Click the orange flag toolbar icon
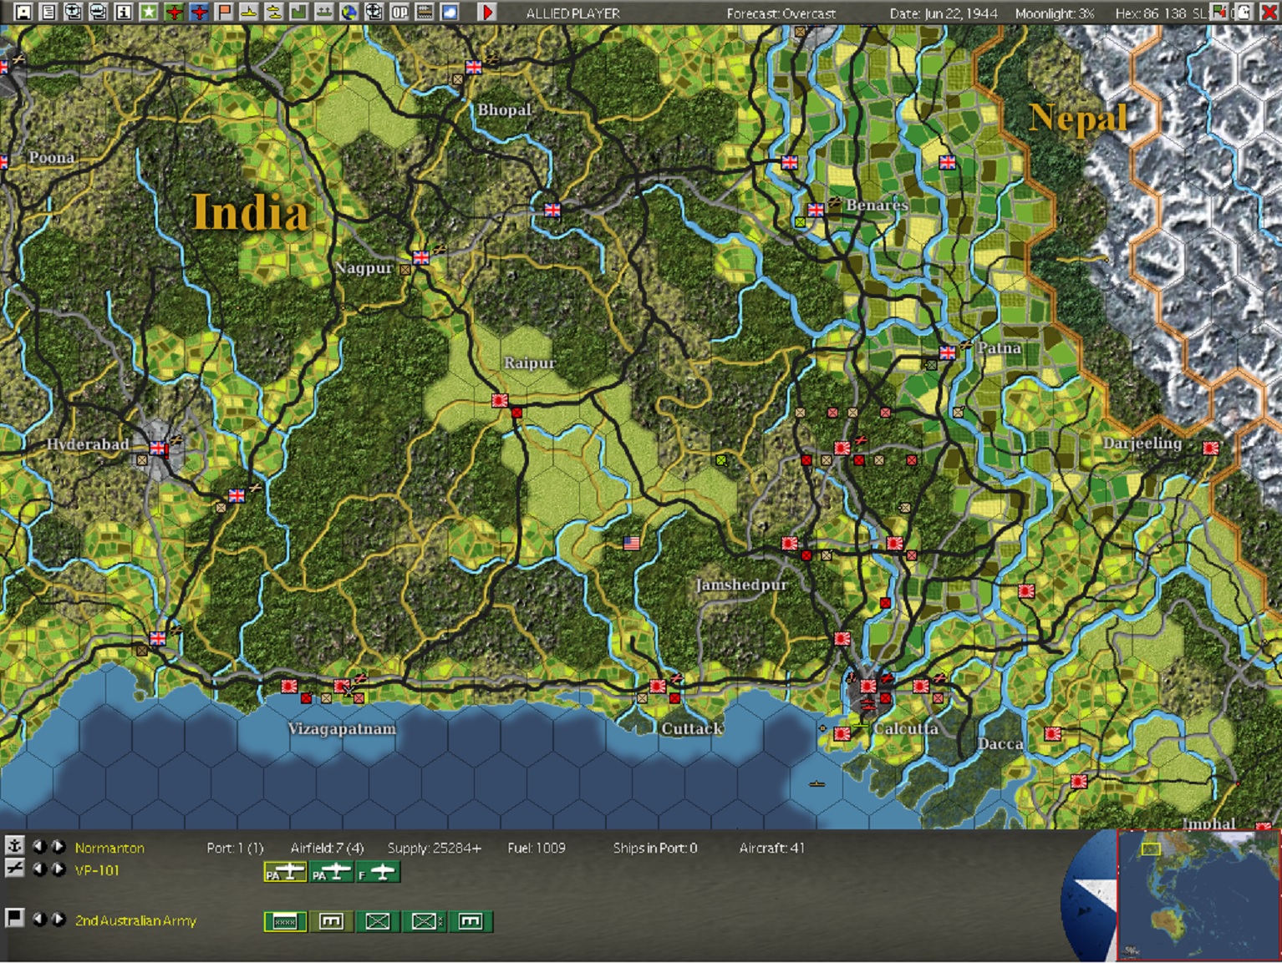The image size is (1282, 963). point(224,12)
